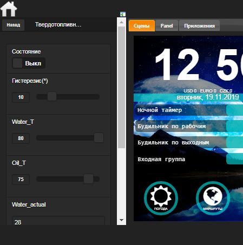Viewport: 243px width, 245px height.
Task: Click the Состояние label
Action: 27,51
